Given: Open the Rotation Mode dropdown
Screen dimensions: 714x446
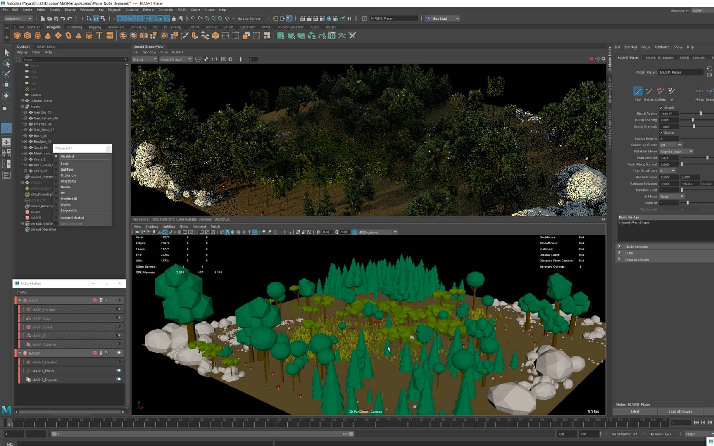Looking at the screenshot, I should click(676, 151).
